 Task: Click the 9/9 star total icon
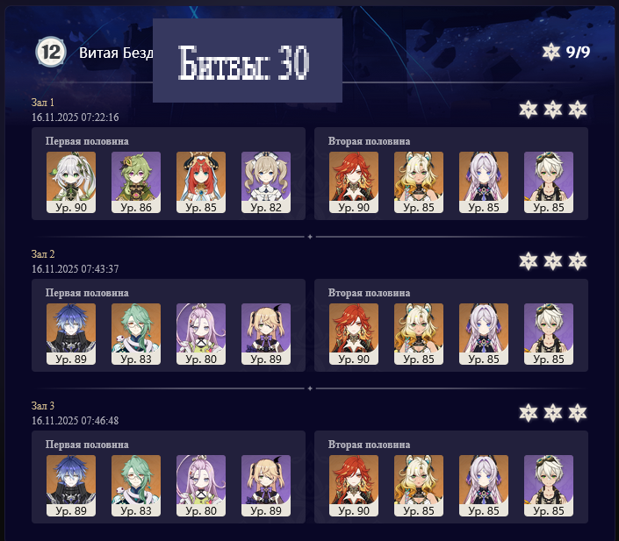551,52
